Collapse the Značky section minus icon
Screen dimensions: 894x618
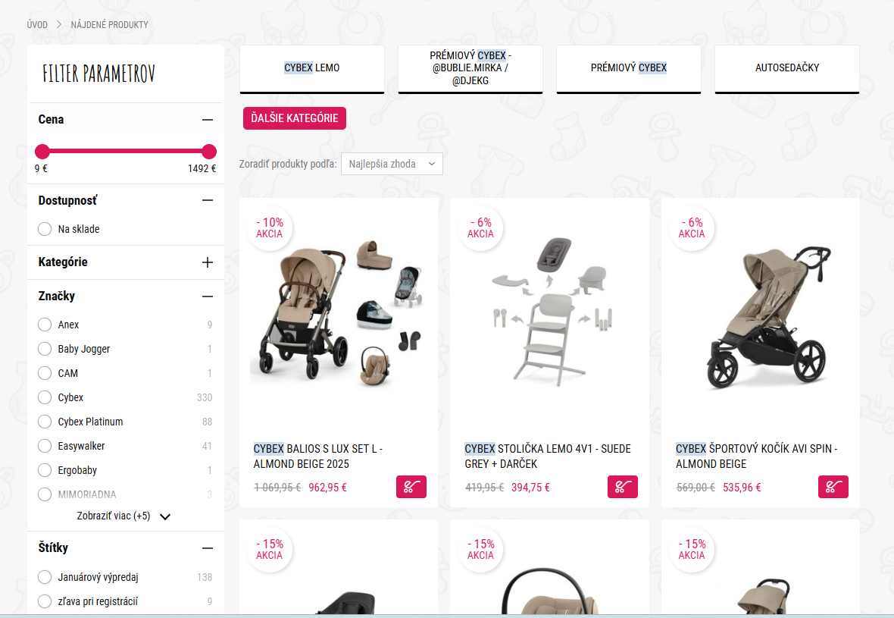pos(208,296)
